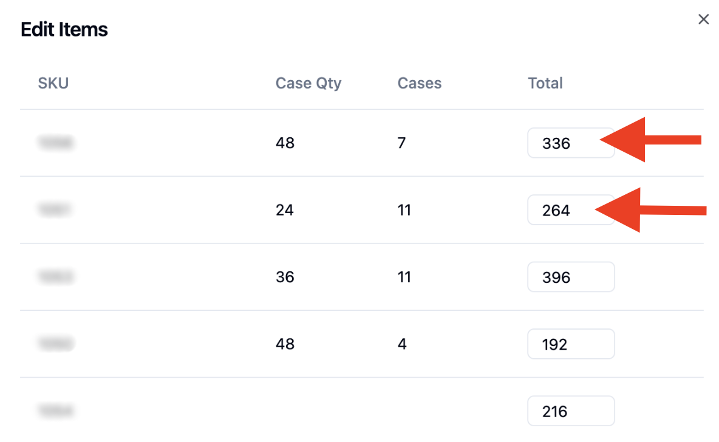This screenshot has height=442, width=719.
Task: Select the Total field containing 336
Action: pos(571,143)
